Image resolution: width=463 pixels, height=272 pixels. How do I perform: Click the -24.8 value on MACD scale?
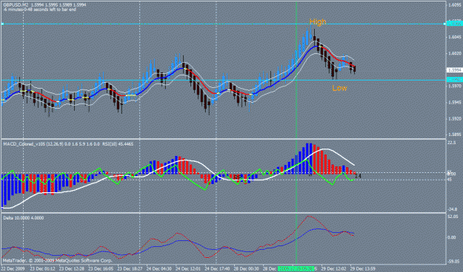(x=453, y=209)
